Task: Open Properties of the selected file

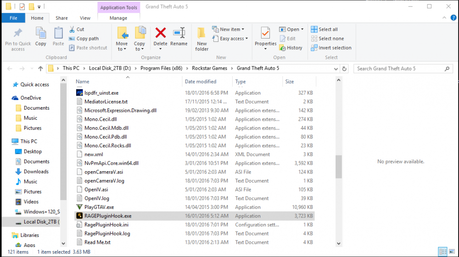Action: (x=265, y=39)
